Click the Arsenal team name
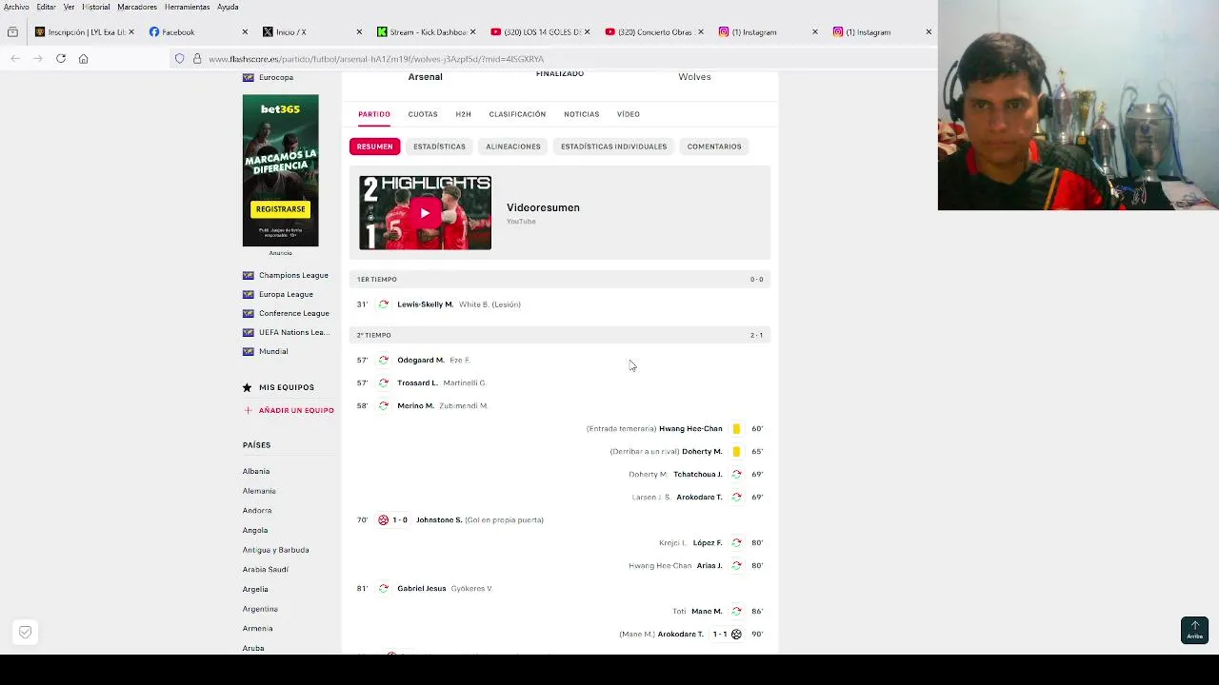Viewport: 1219px width, 685px height. pyautogui.click(x=425, y=76)
